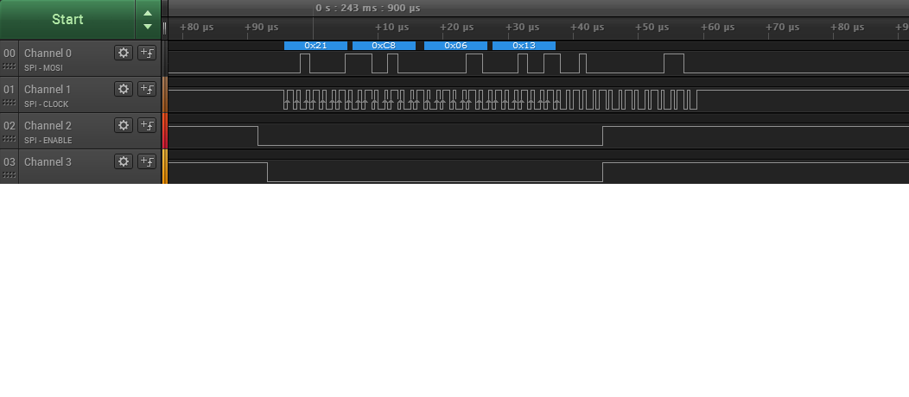
Task: Set trigger edge for Channel 1
Action: coord(147,89)
